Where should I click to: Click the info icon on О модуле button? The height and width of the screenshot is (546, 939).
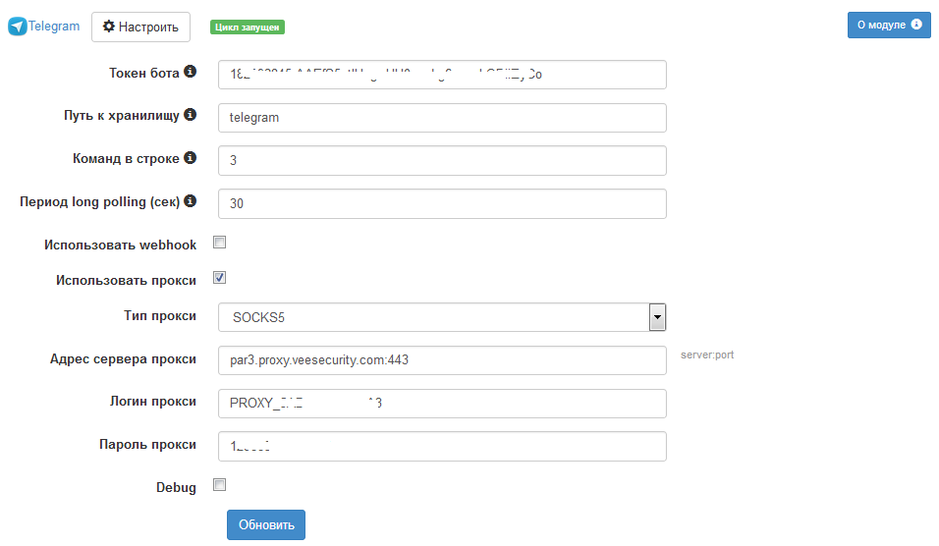916,25
